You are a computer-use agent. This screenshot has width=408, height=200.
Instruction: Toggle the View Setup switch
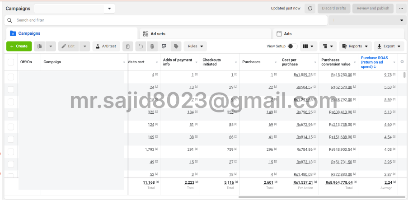292,46
